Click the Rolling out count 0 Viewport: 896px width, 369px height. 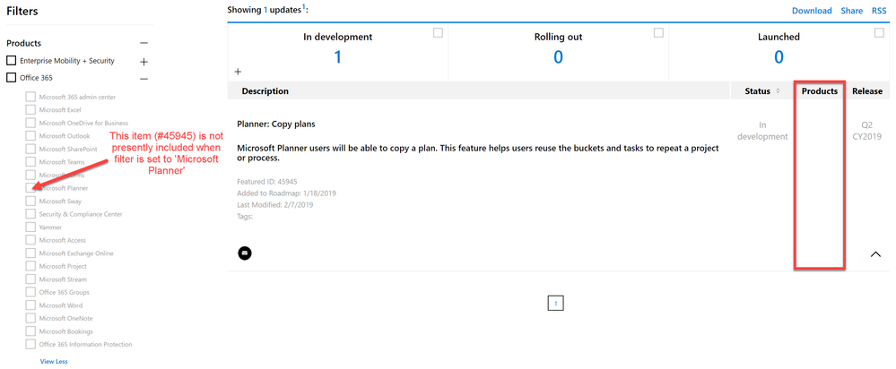point(558,56)
